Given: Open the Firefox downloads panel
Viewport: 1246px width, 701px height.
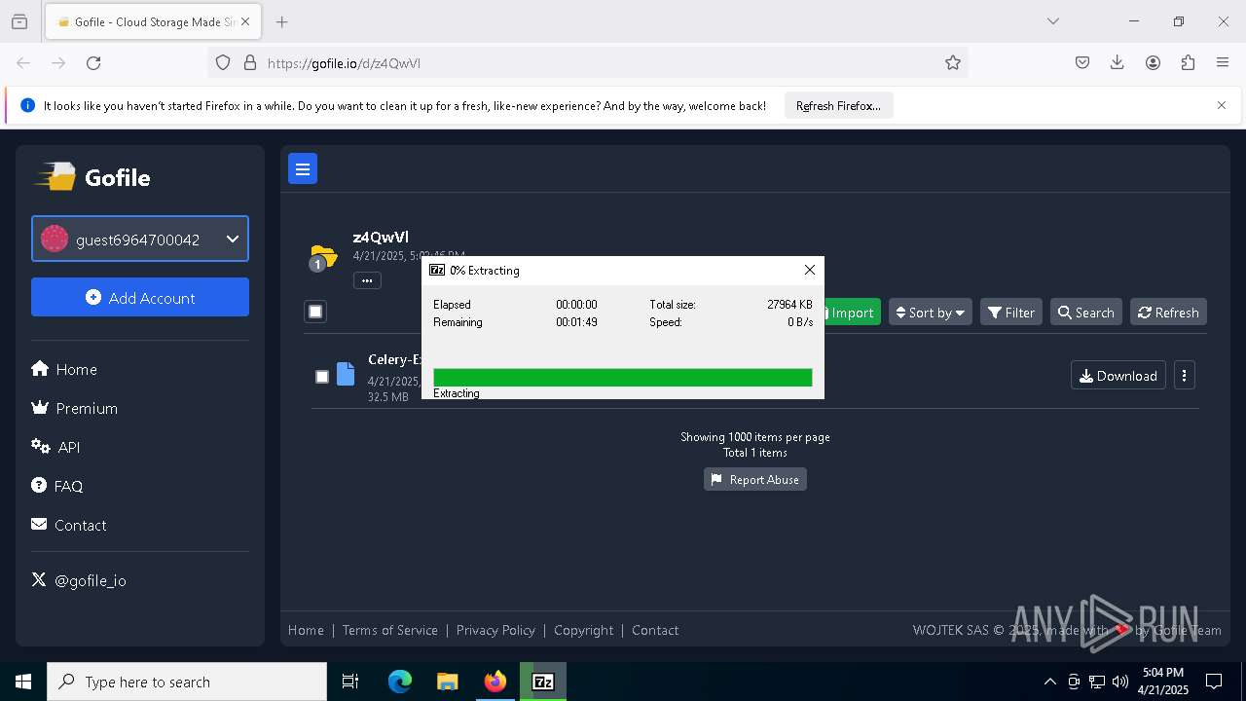Looking at the screenshot, I should 1118,62.
